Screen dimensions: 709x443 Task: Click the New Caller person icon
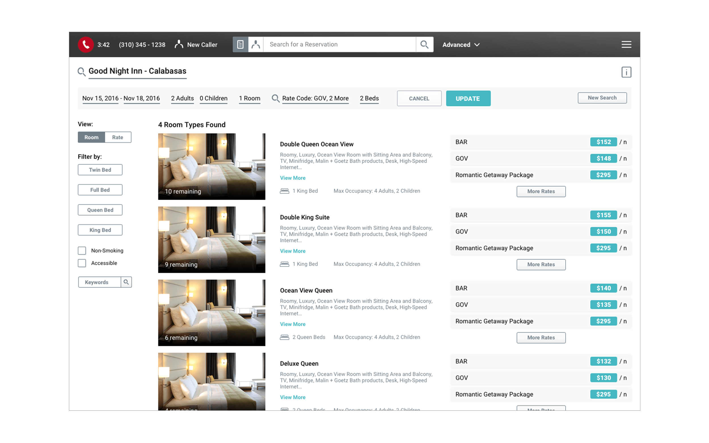coord(179,44)
